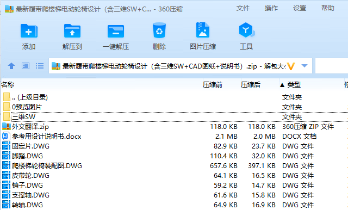Click the parent directory folder icon
Viewport: 348px width, 210px height.
tap(7, 97)
